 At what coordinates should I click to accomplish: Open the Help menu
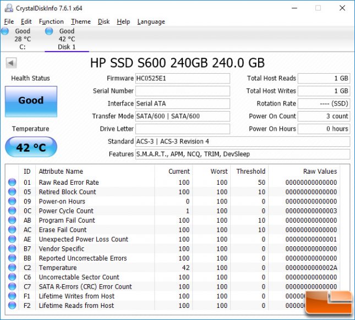(123, 21)
